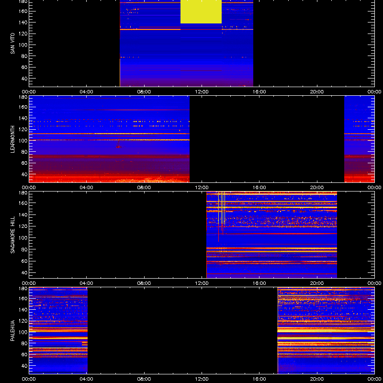The image size is (383, 383).
Task: Click the 40 frequency label on Learmonth axis
Action: click(24, 174)
